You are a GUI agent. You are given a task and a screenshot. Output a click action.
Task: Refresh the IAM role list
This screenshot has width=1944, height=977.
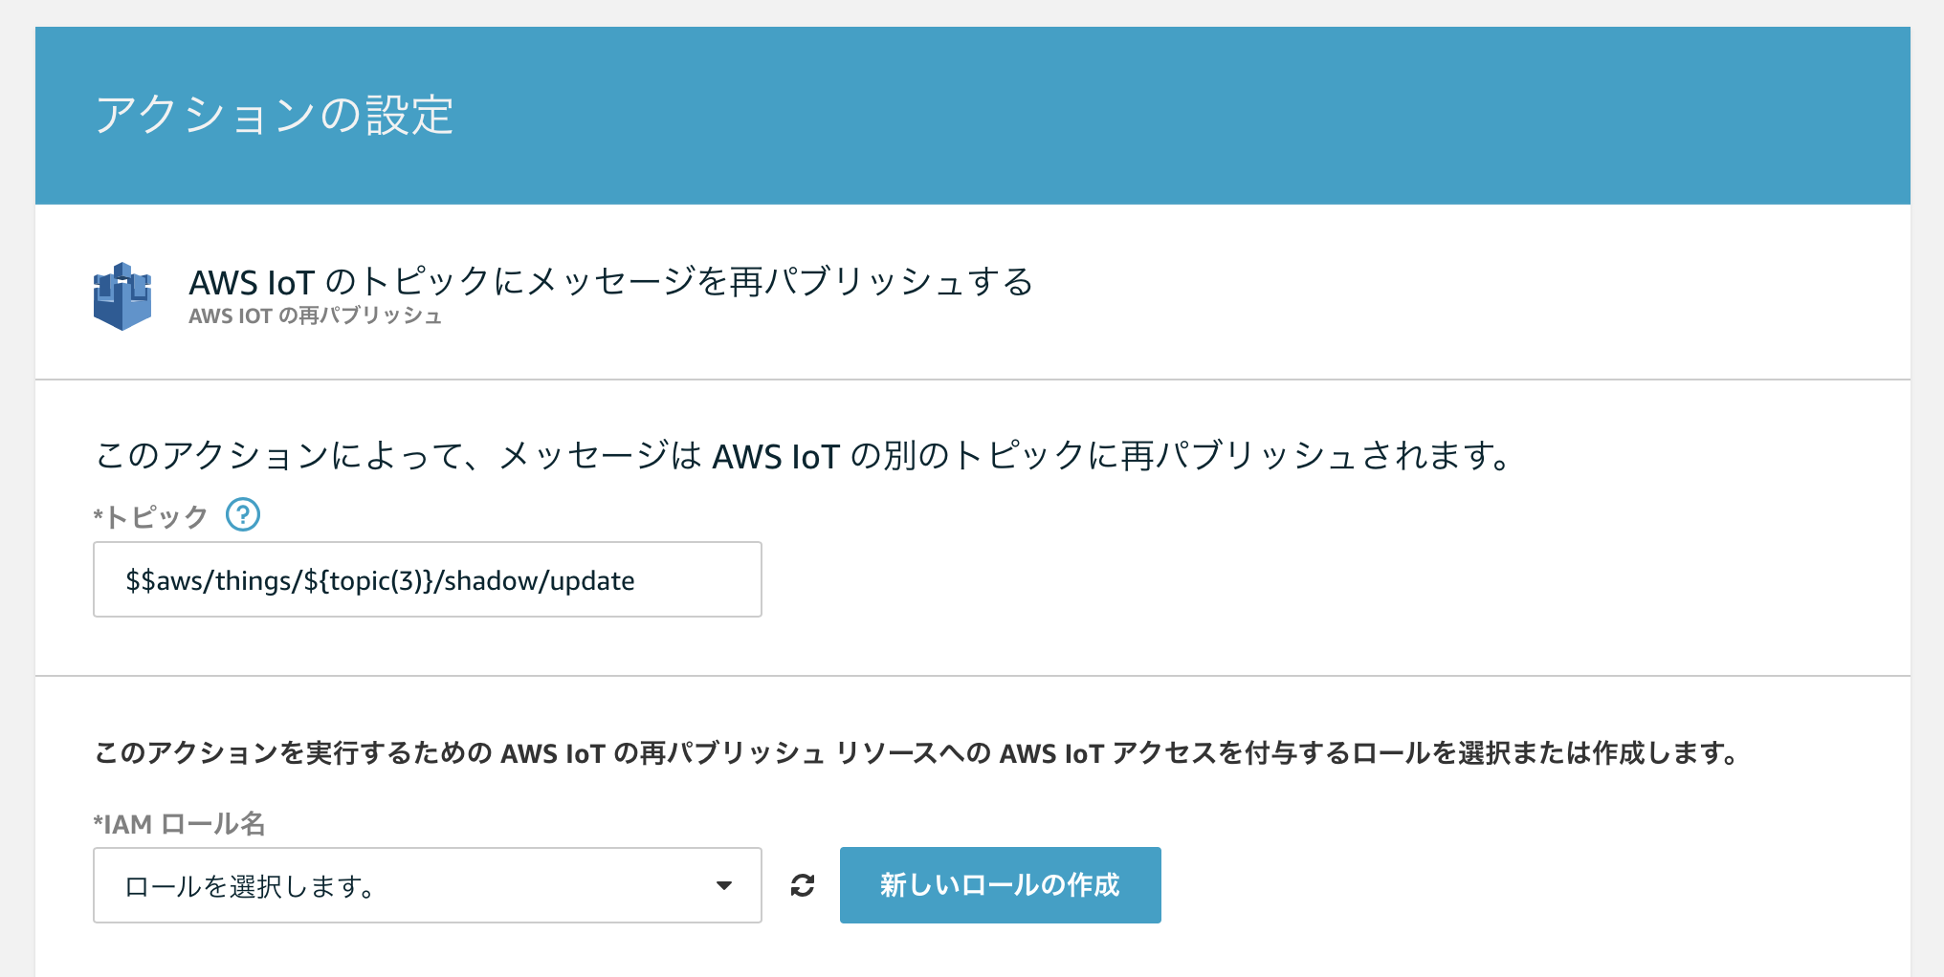coord(803,886)
